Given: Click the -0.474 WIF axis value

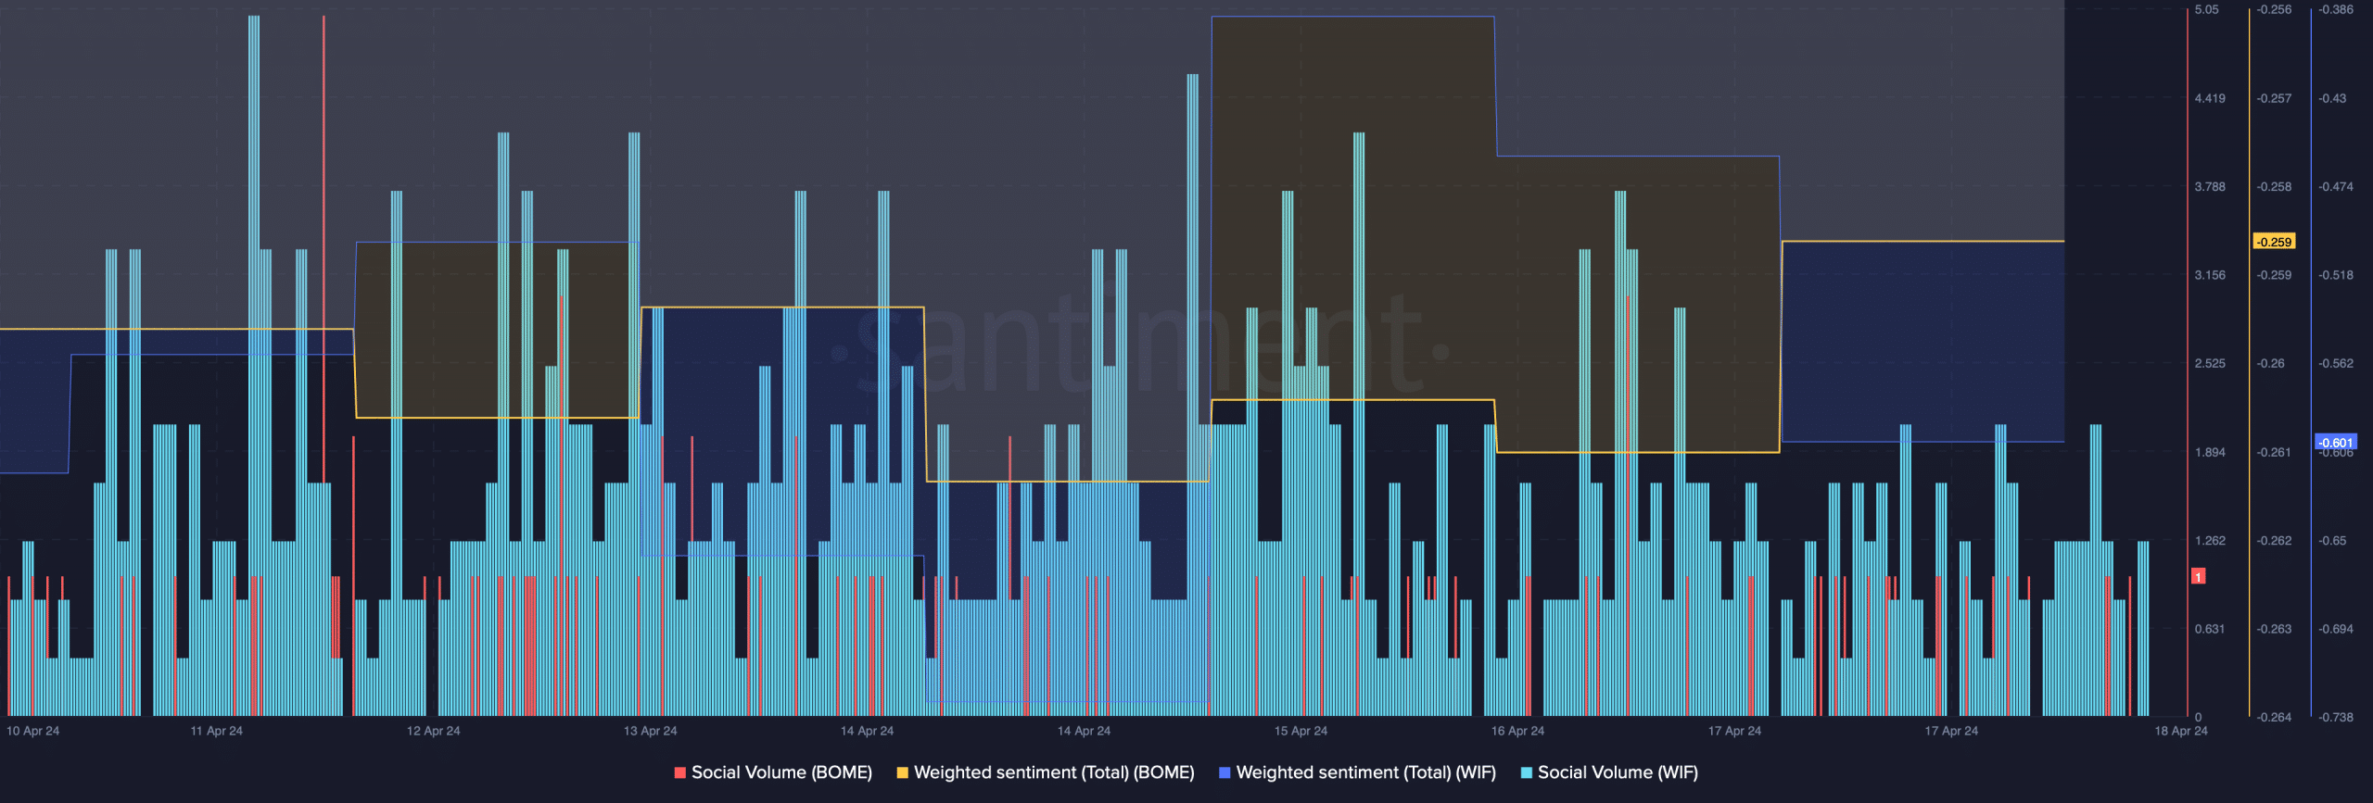Looking at the screenshot, I should (x=2336, y=187).
